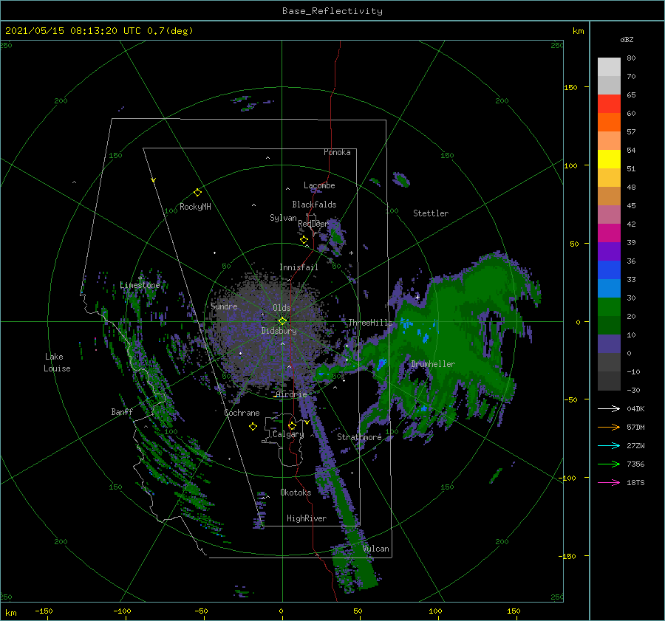Screen dimensions: 665x621
Task: Click the Lacombe label
Action: pyautogui.click(x=319, y=185)
